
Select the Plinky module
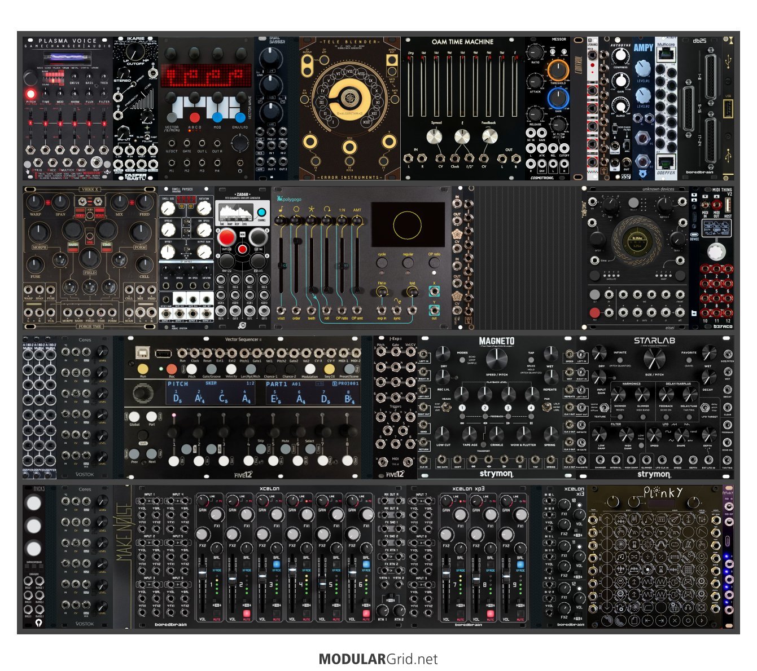pyautogui.click(x=654, y=556)
